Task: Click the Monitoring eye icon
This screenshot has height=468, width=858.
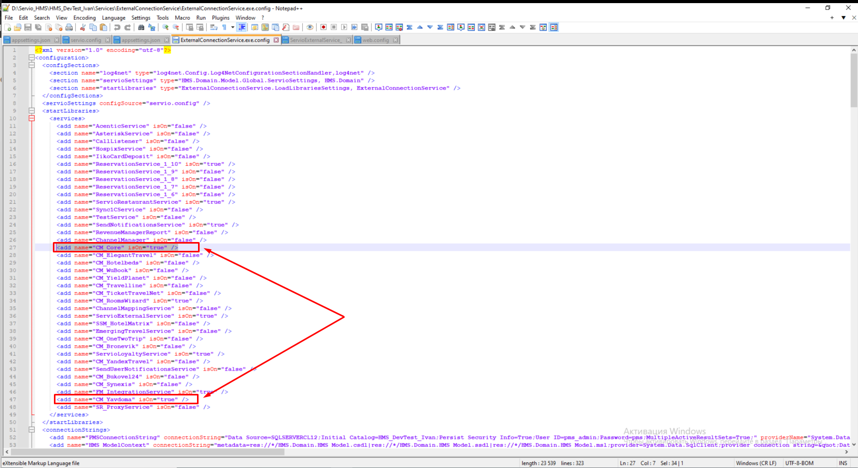Action: [310, 27]
